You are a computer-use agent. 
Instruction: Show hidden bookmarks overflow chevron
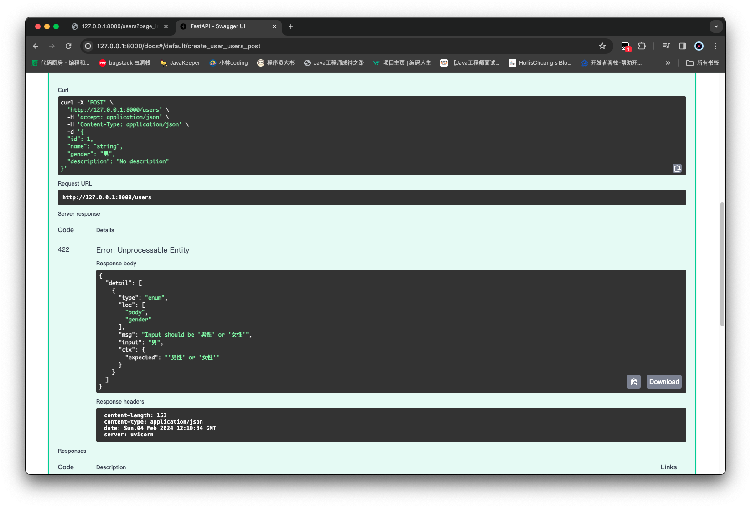tap(668, 63)
